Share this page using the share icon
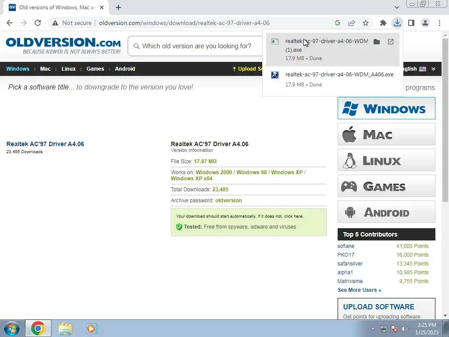The height and width of the screenshot is (337, 449). click(x=352, y=23)
